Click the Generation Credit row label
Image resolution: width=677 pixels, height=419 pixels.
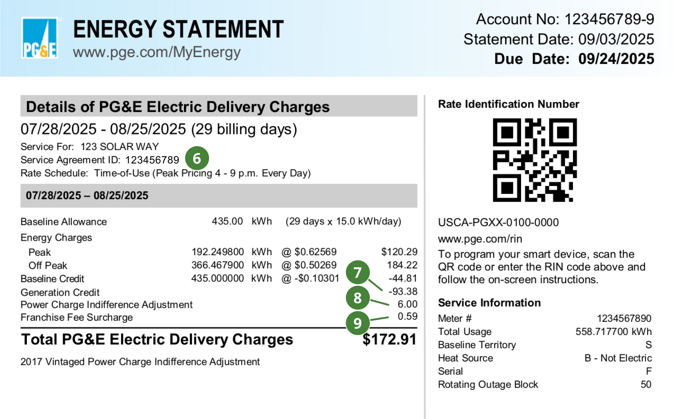point(60,292)
